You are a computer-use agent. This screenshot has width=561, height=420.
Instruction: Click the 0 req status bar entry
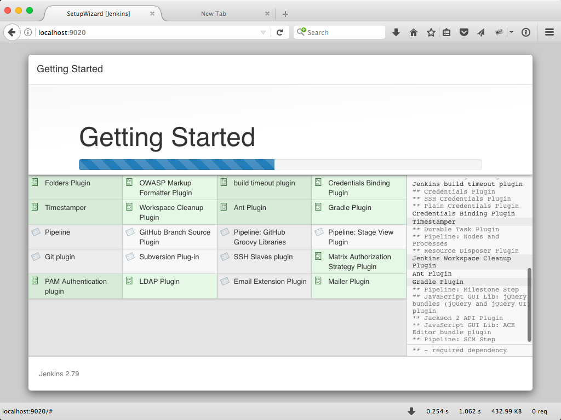tap(540, 411)
